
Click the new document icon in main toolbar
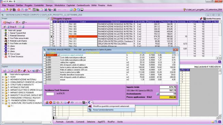tap(3, 10)
